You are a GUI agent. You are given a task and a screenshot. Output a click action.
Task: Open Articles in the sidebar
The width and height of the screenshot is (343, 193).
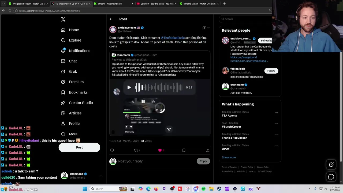(x=71, y=113)
